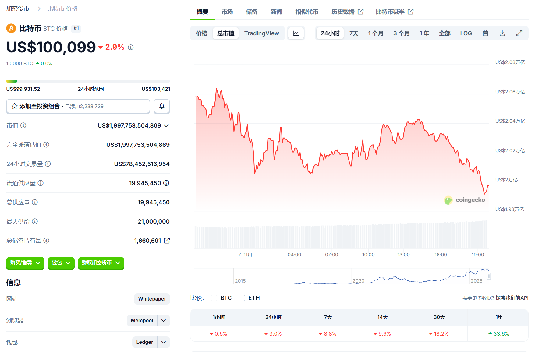Click the chart range navigator handle
Viewport: 546px width, 352px height.
coord(489,276)
